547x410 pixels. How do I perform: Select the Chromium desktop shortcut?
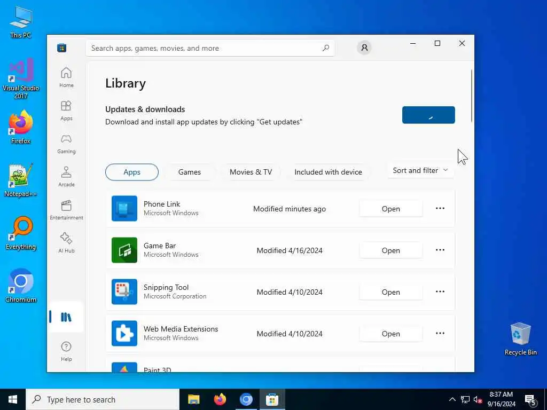21,286
